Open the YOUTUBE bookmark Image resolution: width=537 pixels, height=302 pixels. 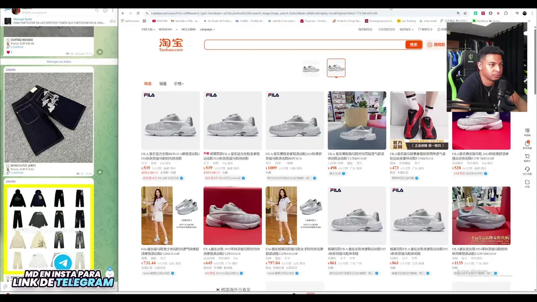(x=160, y=21)
